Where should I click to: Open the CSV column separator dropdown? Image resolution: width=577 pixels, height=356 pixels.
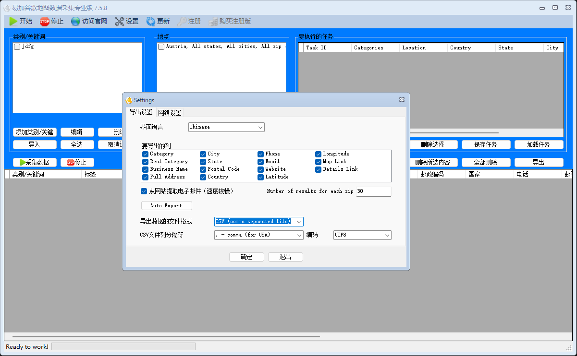click(x=259, y=235)
